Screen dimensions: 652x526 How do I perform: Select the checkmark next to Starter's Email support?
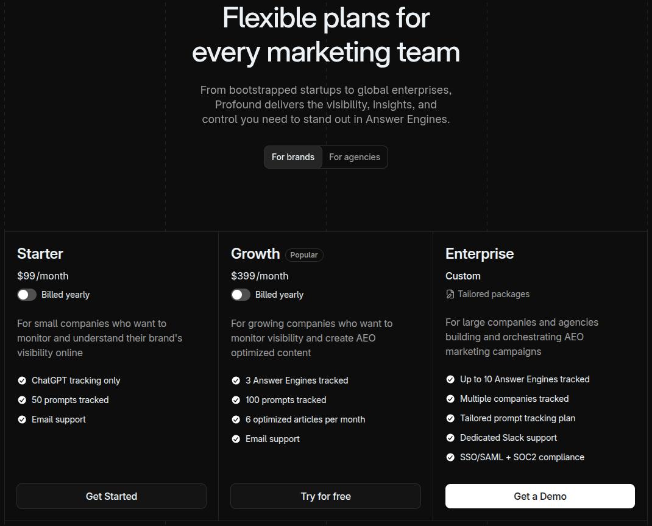[x=22, y=419]
